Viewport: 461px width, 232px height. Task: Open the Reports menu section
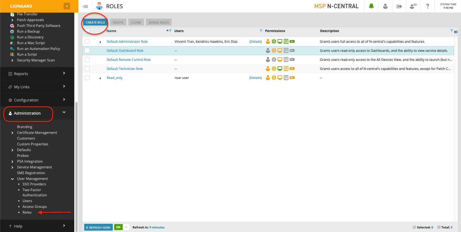tap(37, 73)
